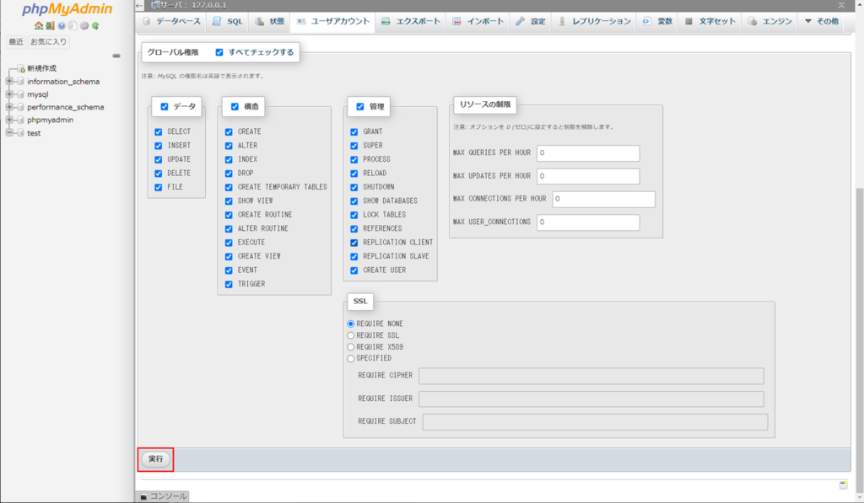This screenshot has width=864, height=503.
Task: Click the small bookmark icon at bottom right
Action: (x=843, y=484)
